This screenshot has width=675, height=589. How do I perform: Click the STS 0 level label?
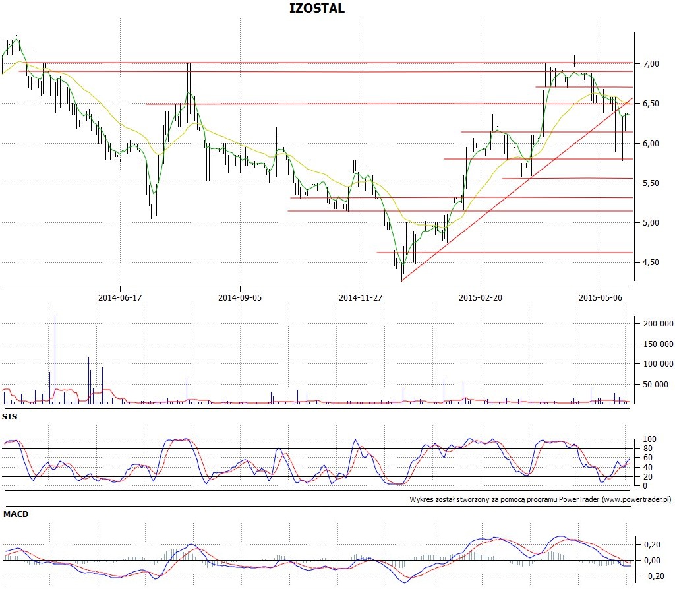645,486
